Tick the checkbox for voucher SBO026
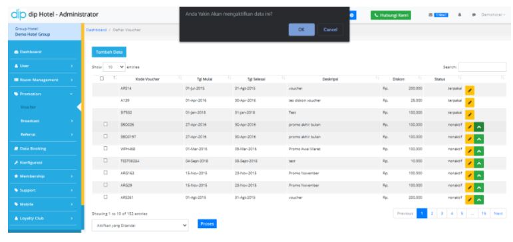This screenshot has width=513, height=242. click(105, 124)
